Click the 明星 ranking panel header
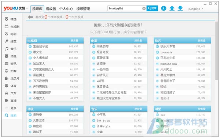This screenshot has width=220, height=138. tap(182, 109)
